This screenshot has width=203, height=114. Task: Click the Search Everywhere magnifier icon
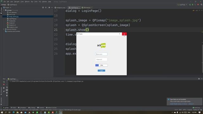(x=201, y=4)
